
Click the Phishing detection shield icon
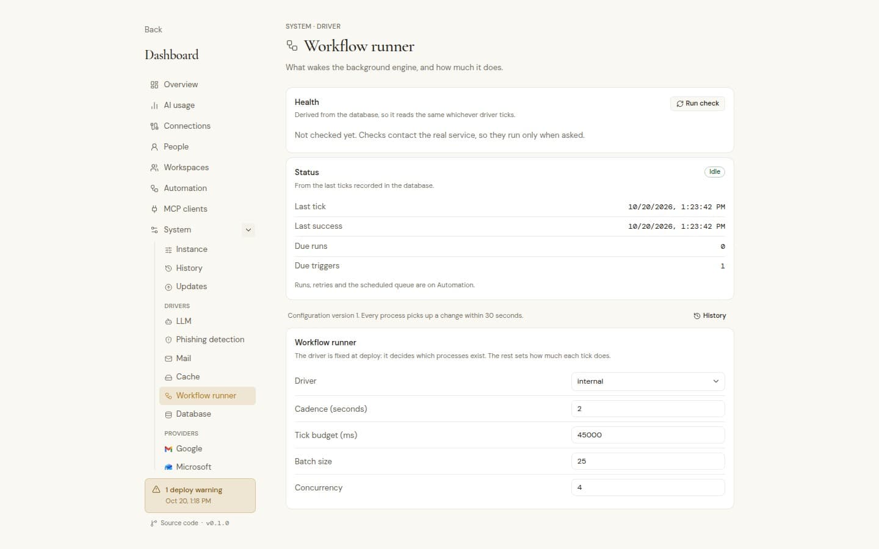[168, 340]
